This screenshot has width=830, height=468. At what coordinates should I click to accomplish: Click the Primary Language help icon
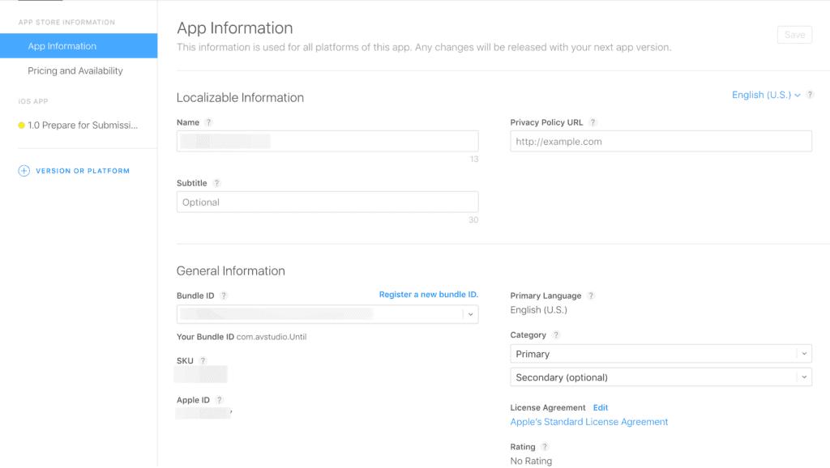pos(591,296)
